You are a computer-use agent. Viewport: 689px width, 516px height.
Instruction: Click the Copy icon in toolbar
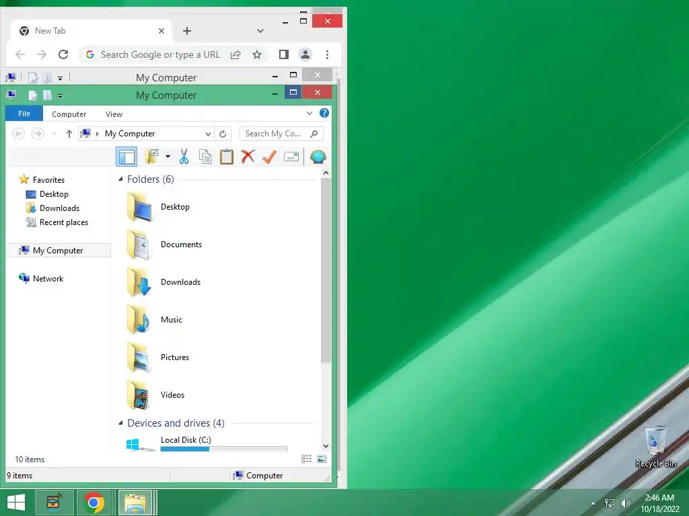pyautogui.click(x=205, y=157)
